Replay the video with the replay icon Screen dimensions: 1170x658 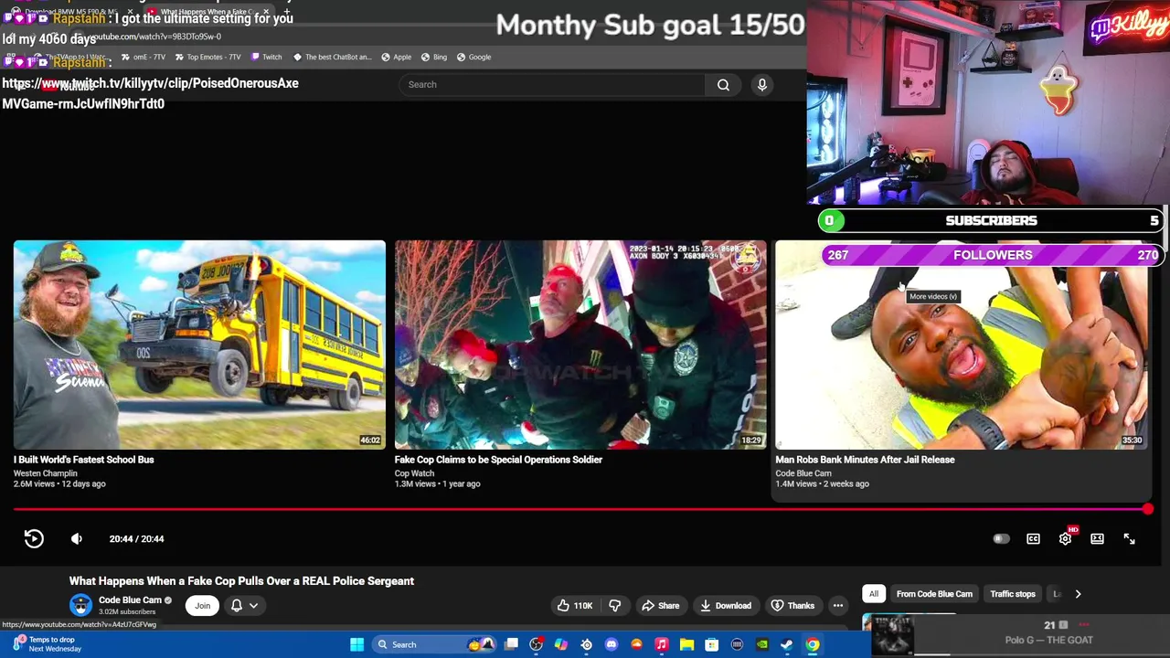tap(34, 538)
